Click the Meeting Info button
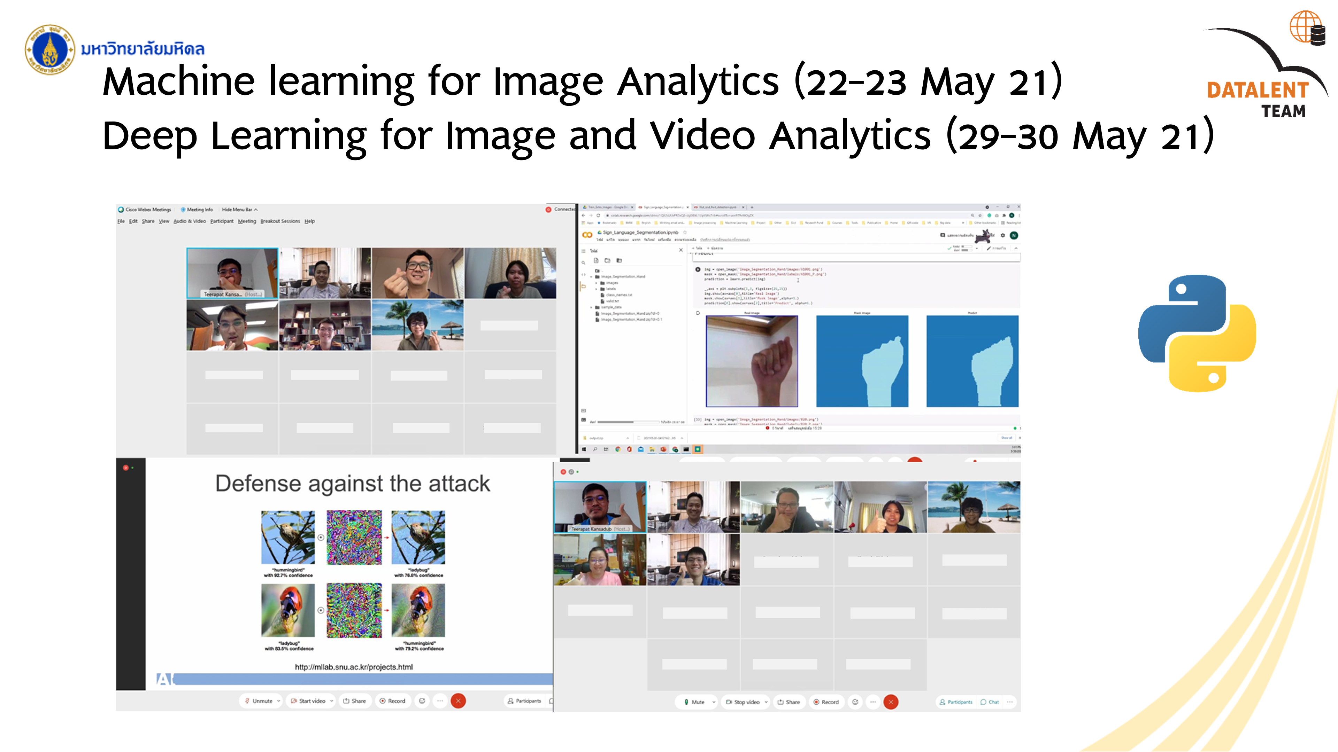 197,210
